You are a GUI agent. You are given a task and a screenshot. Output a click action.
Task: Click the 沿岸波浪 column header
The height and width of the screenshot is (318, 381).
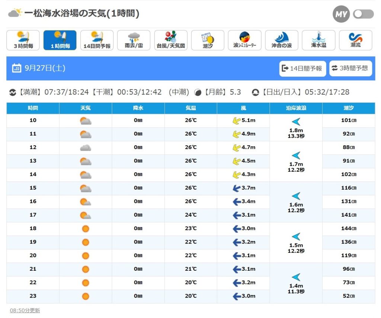296,108
